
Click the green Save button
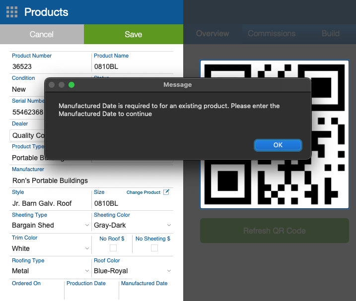point(134,34)
